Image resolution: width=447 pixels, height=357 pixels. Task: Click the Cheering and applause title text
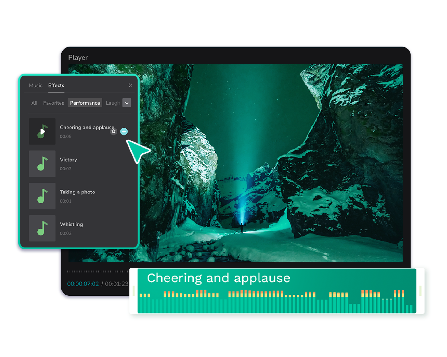click(x=87, y=127)
